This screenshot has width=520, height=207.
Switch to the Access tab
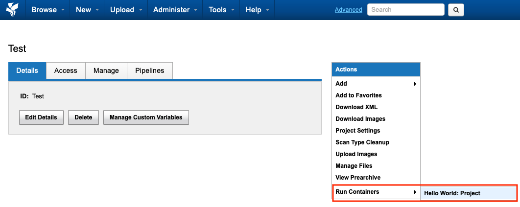(x=66, y=70)
